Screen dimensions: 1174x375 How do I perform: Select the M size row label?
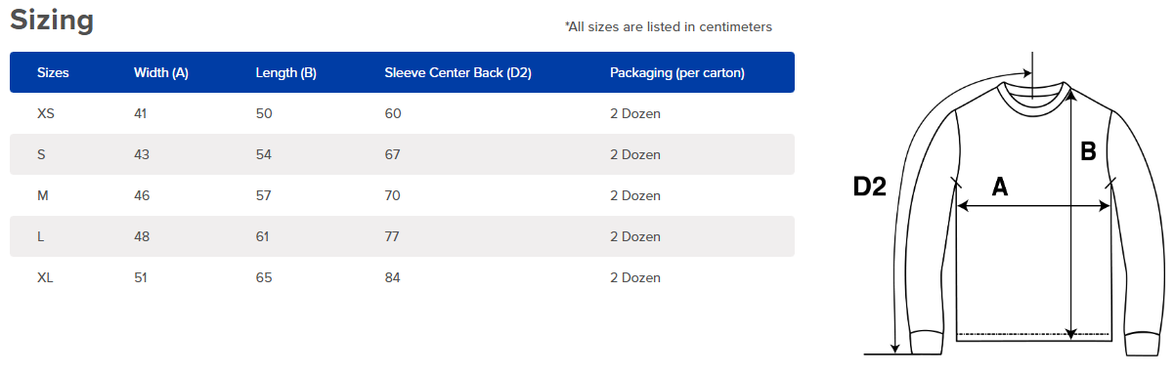[43, 196]
